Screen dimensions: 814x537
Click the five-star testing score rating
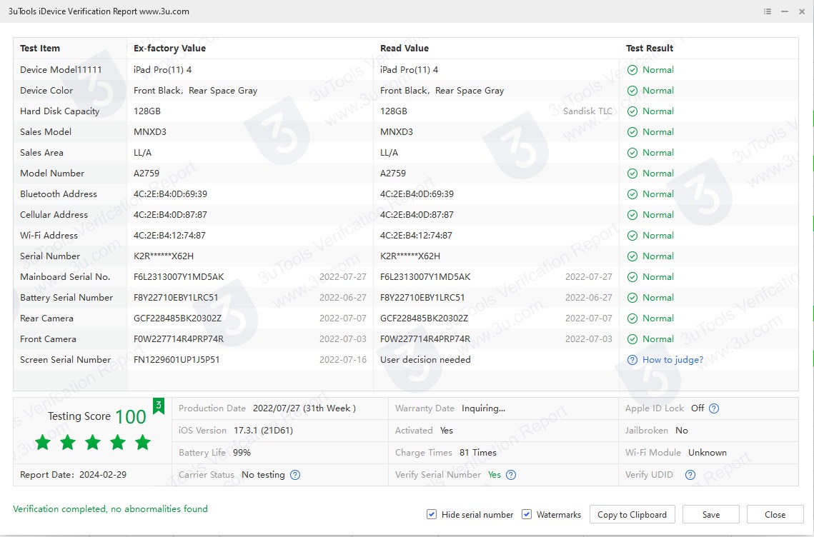click(x=92, y=443)
